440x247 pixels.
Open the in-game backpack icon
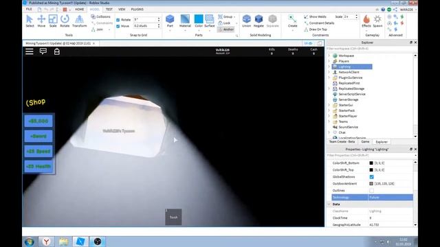pos(56,51)
